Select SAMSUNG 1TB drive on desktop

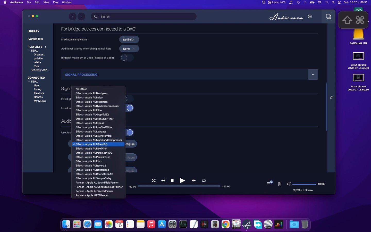tap(358, 36)
